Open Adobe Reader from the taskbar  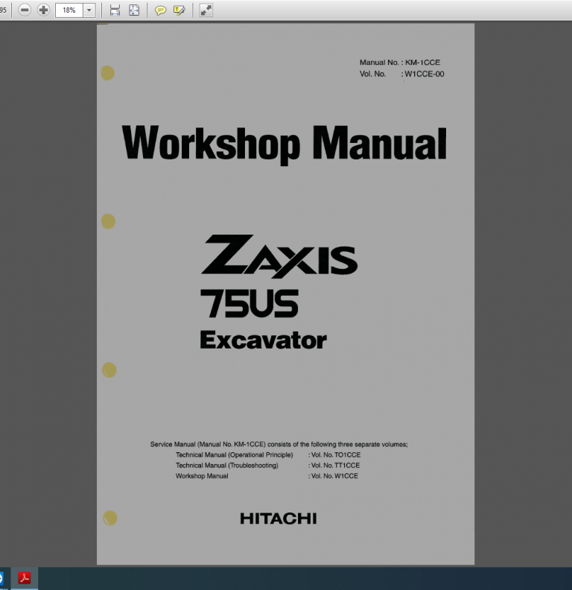tap(25, 577)
